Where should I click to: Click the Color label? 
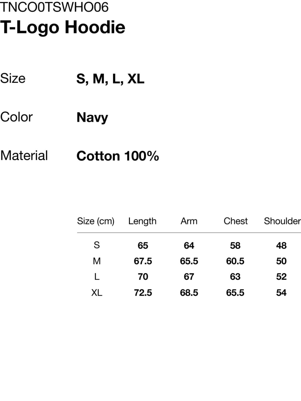pos(17,117)
